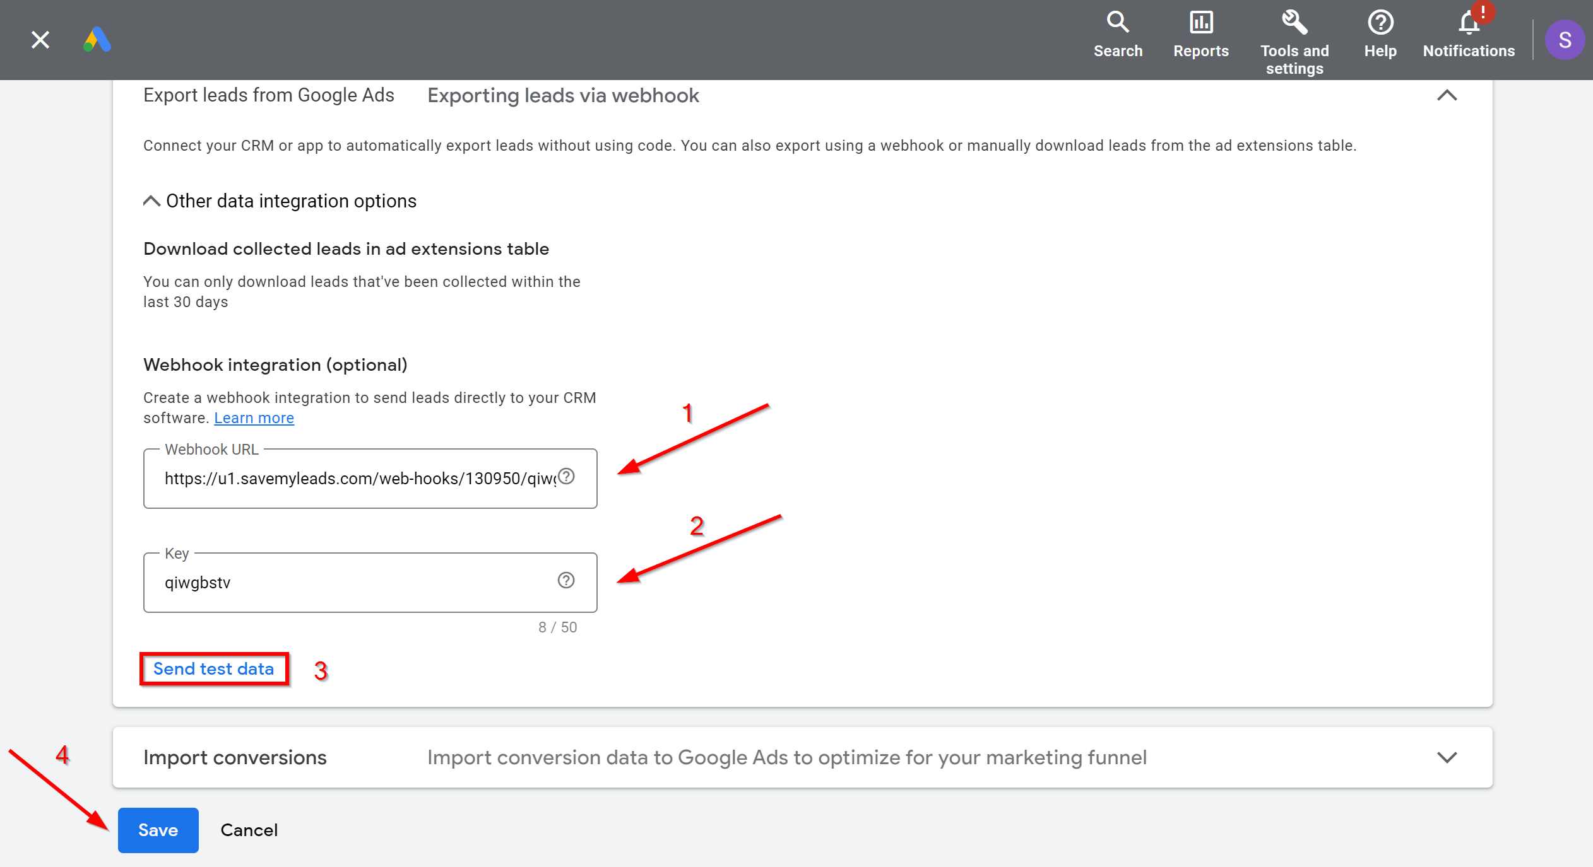Show help for the Key field
This screenshot has width=1593, height=867.
(566, 581)
